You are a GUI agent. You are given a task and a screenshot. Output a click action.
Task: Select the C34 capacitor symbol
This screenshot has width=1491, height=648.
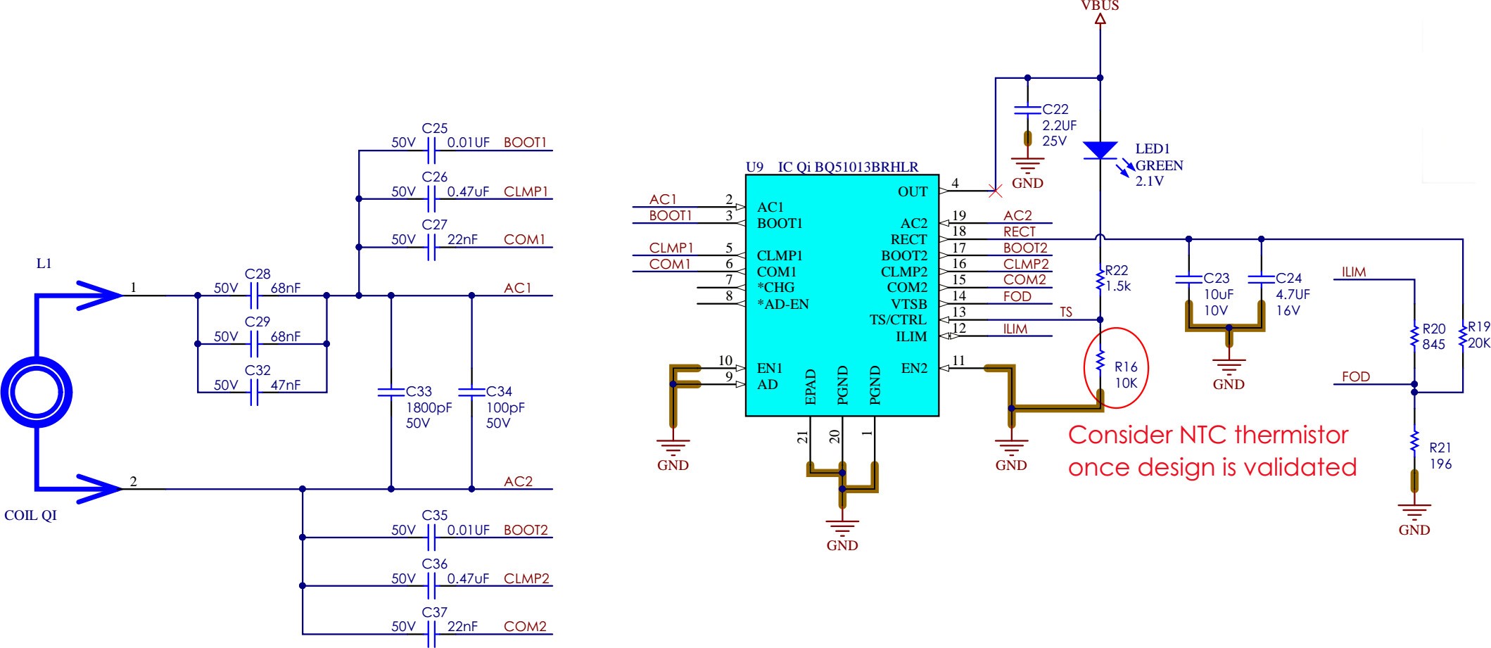pos(471,392)
